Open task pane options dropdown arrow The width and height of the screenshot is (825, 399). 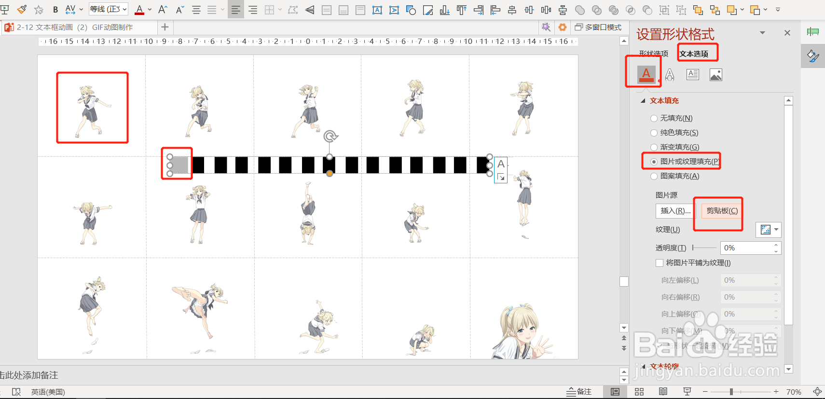point(762,33)
